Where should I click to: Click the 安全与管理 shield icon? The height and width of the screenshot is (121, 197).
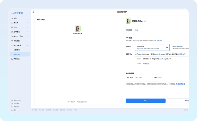tap(12, 45)
